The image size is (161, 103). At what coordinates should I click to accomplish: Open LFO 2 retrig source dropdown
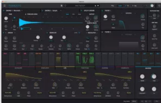tap(53, 93)
